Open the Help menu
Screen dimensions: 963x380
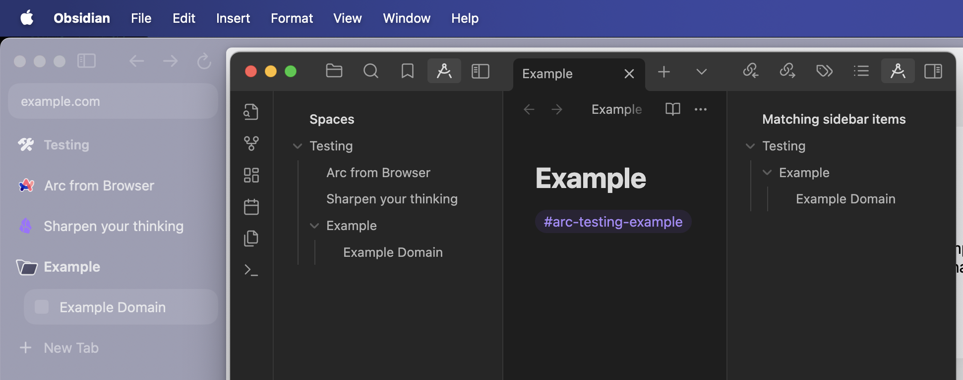(x=465, y=18)
